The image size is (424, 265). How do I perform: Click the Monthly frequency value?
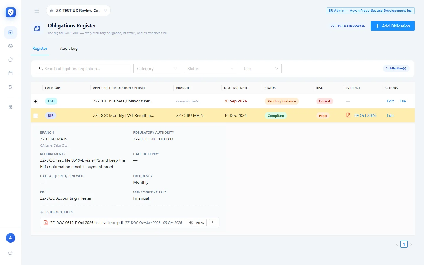[x=141, y=182]
